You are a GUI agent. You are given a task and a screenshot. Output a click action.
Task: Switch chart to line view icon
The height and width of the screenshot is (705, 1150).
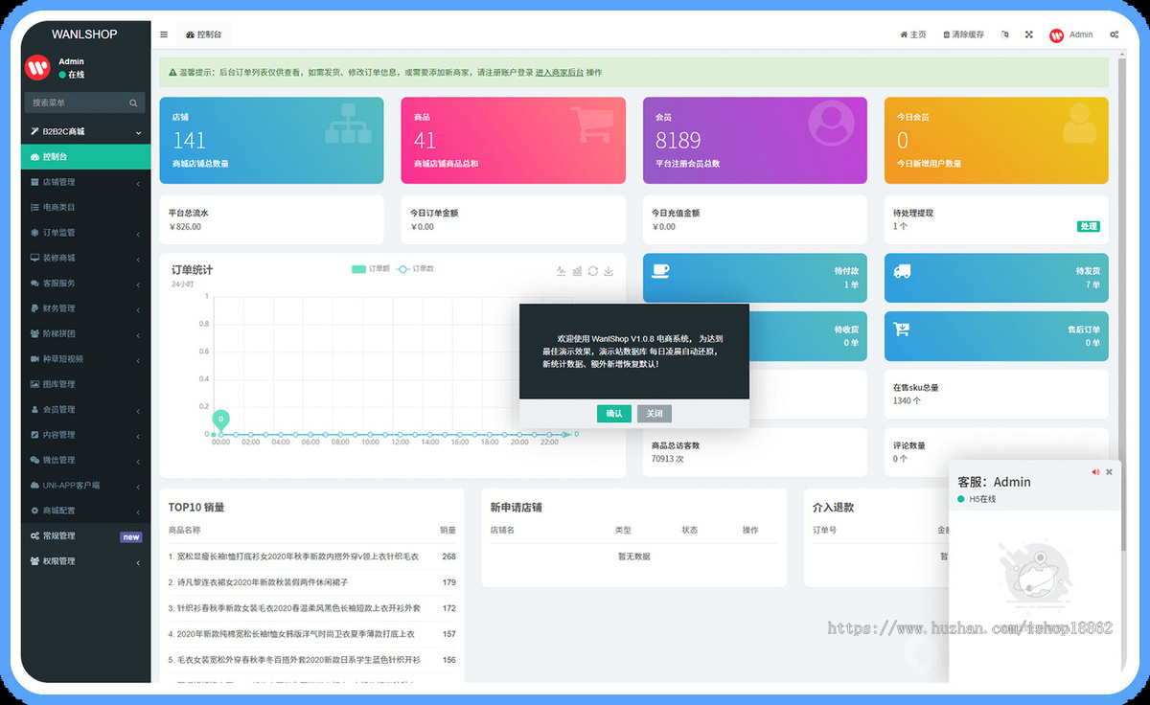click(562, 271)
